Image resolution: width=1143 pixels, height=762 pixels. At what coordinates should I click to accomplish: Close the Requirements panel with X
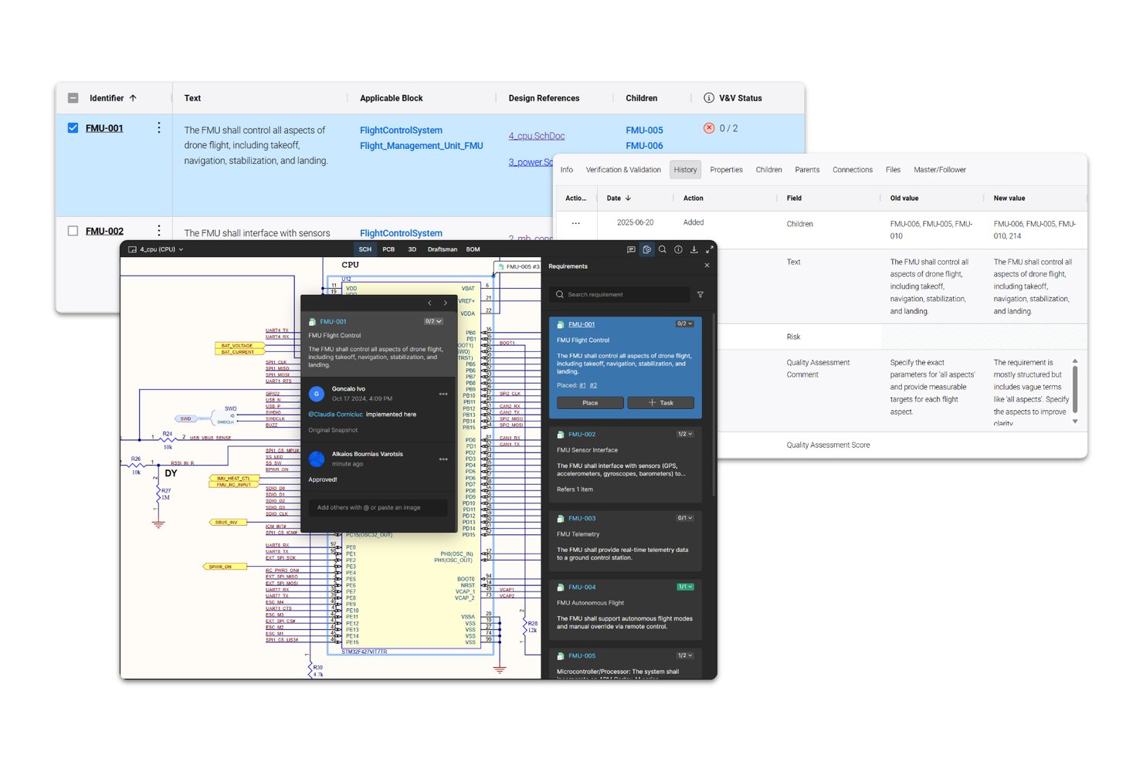707,266
